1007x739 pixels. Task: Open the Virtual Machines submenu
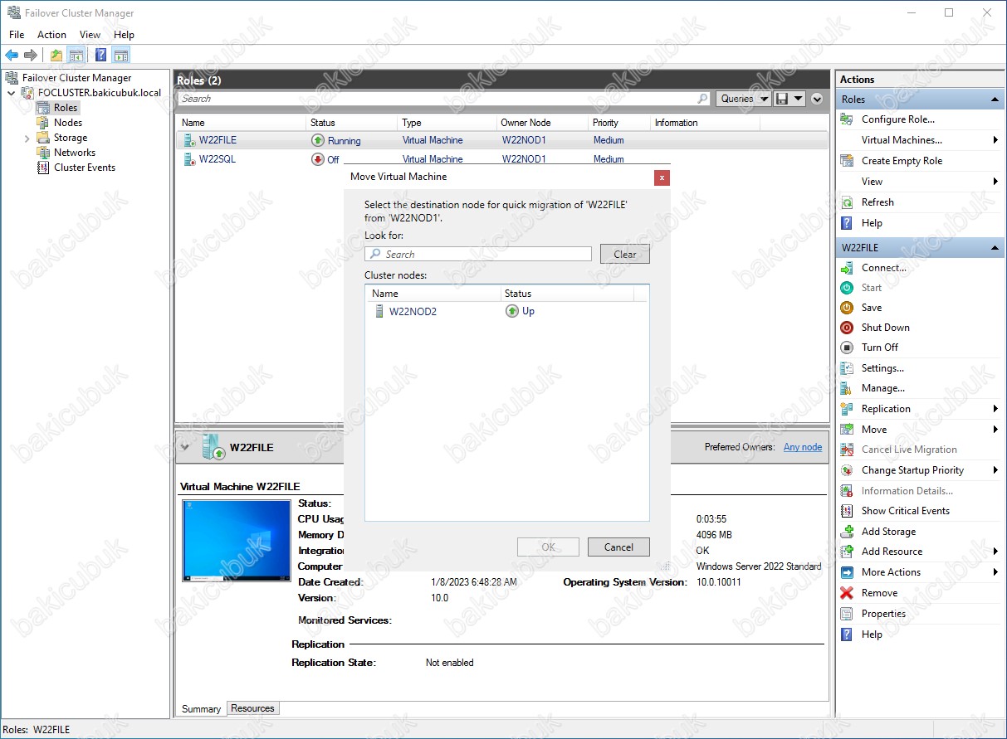click(920, 140)
